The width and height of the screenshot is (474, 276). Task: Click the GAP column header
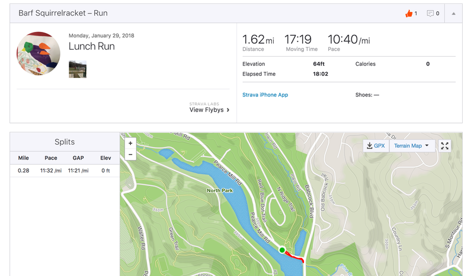[x=78, y=158]
